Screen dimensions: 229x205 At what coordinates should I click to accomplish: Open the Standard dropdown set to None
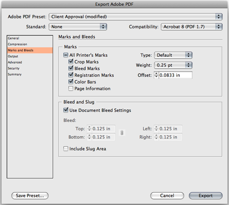pyautogui.click(x=78, y=27)
